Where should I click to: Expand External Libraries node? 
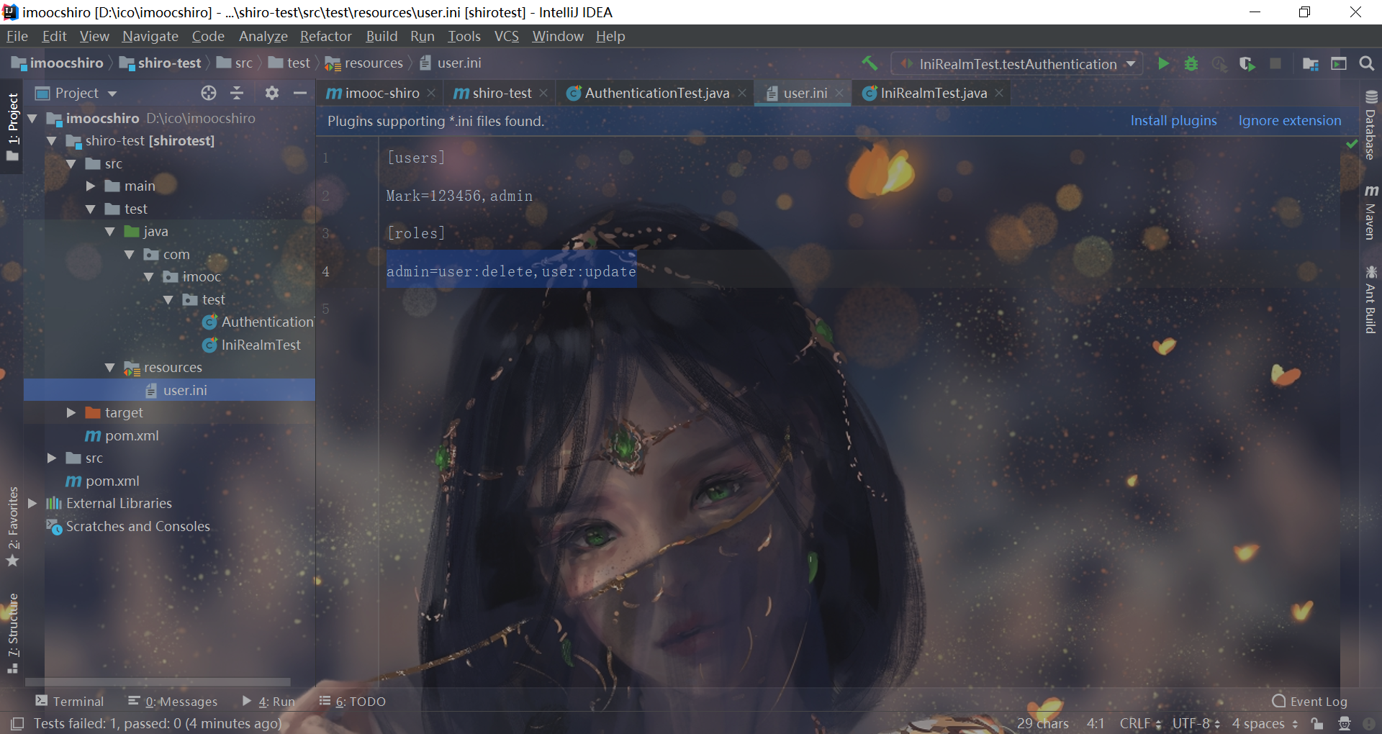(32, 504)
